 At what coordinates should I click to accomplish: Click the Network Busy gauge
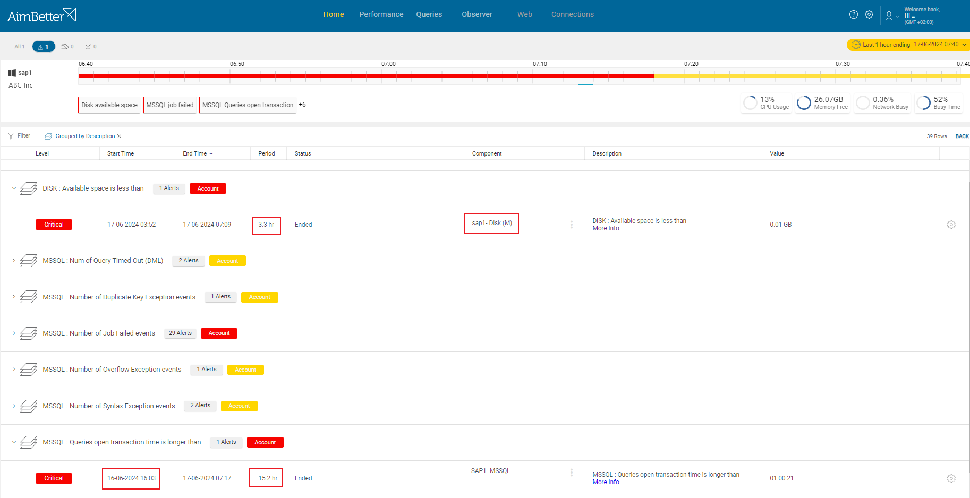(x=882, y=103)
